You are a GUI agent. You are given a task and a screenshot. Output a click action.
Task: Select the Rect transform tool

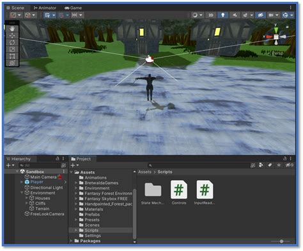coord(12,56)
